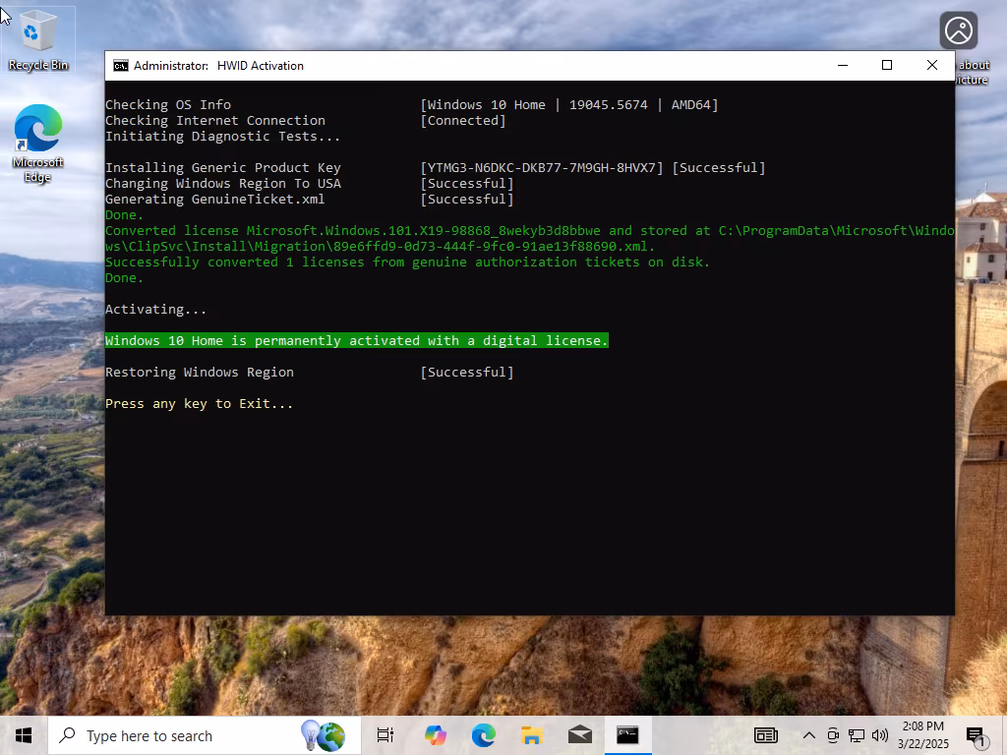Open News and interests widget
The width and height of the screenshot is (1007, 755).
(765, 735)
